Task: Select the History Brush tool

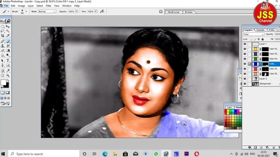Action: tap(8, 46)
